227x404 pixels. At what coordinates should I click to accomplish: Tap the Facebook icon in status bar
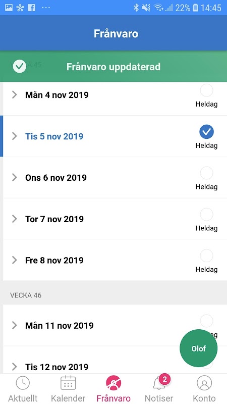click(32, 8)
